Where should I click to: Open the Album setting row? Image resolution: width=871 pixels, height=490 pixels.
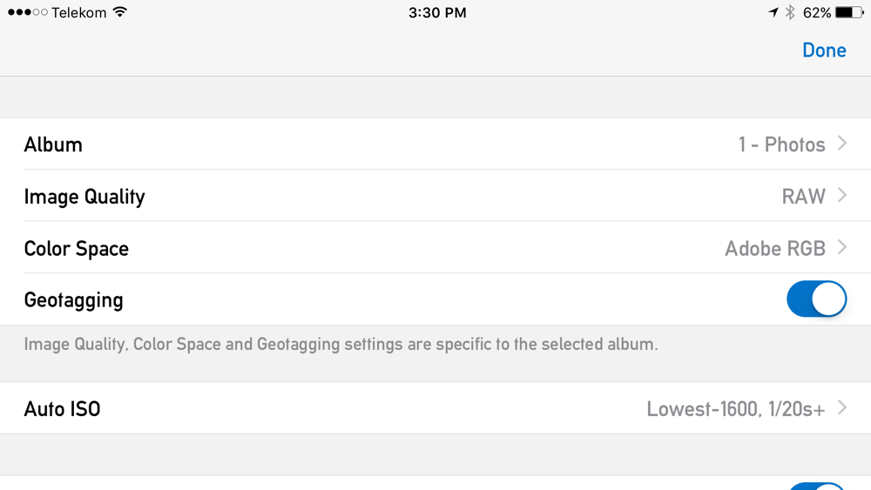435,144
